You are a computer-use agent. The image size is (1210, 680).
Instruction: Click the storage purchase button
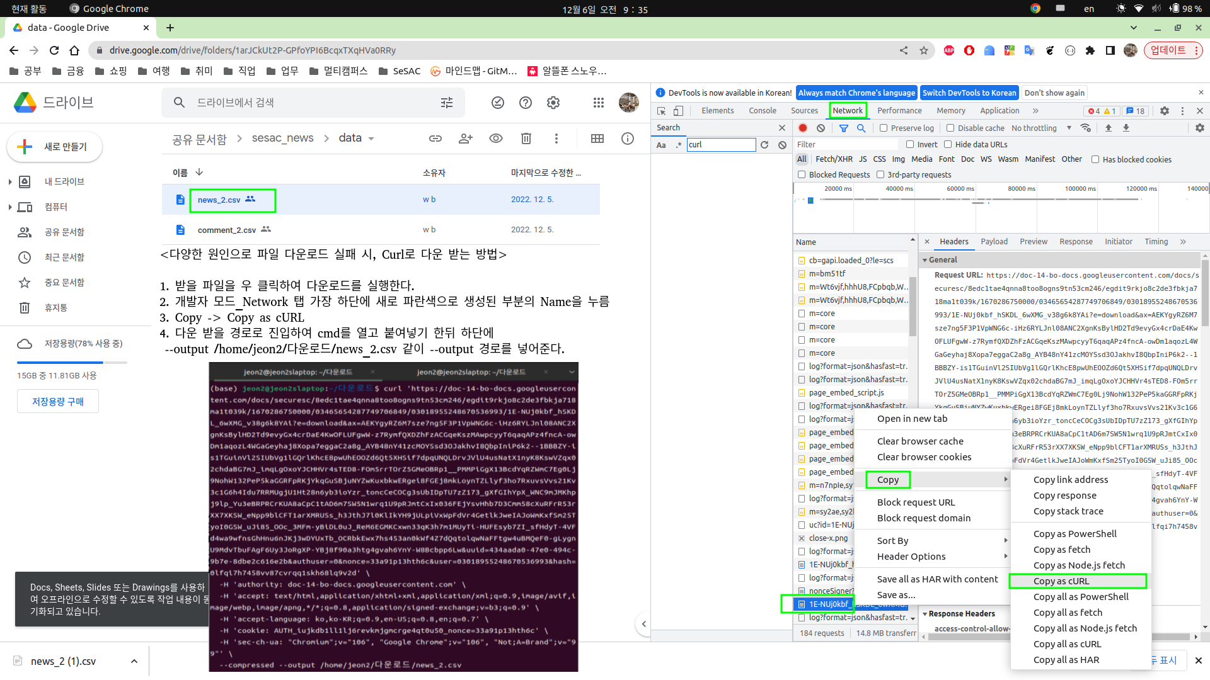click(58, 402)
